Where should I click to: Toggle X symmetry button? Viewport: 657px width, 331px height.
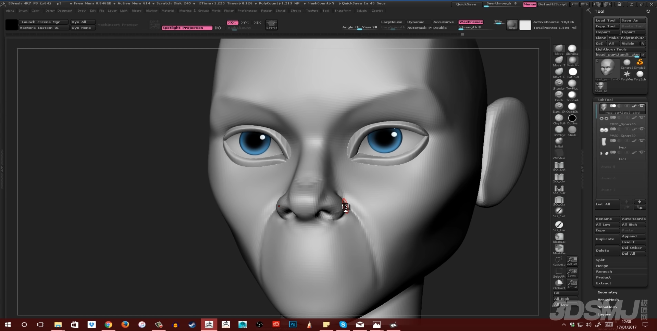[232, 22]
